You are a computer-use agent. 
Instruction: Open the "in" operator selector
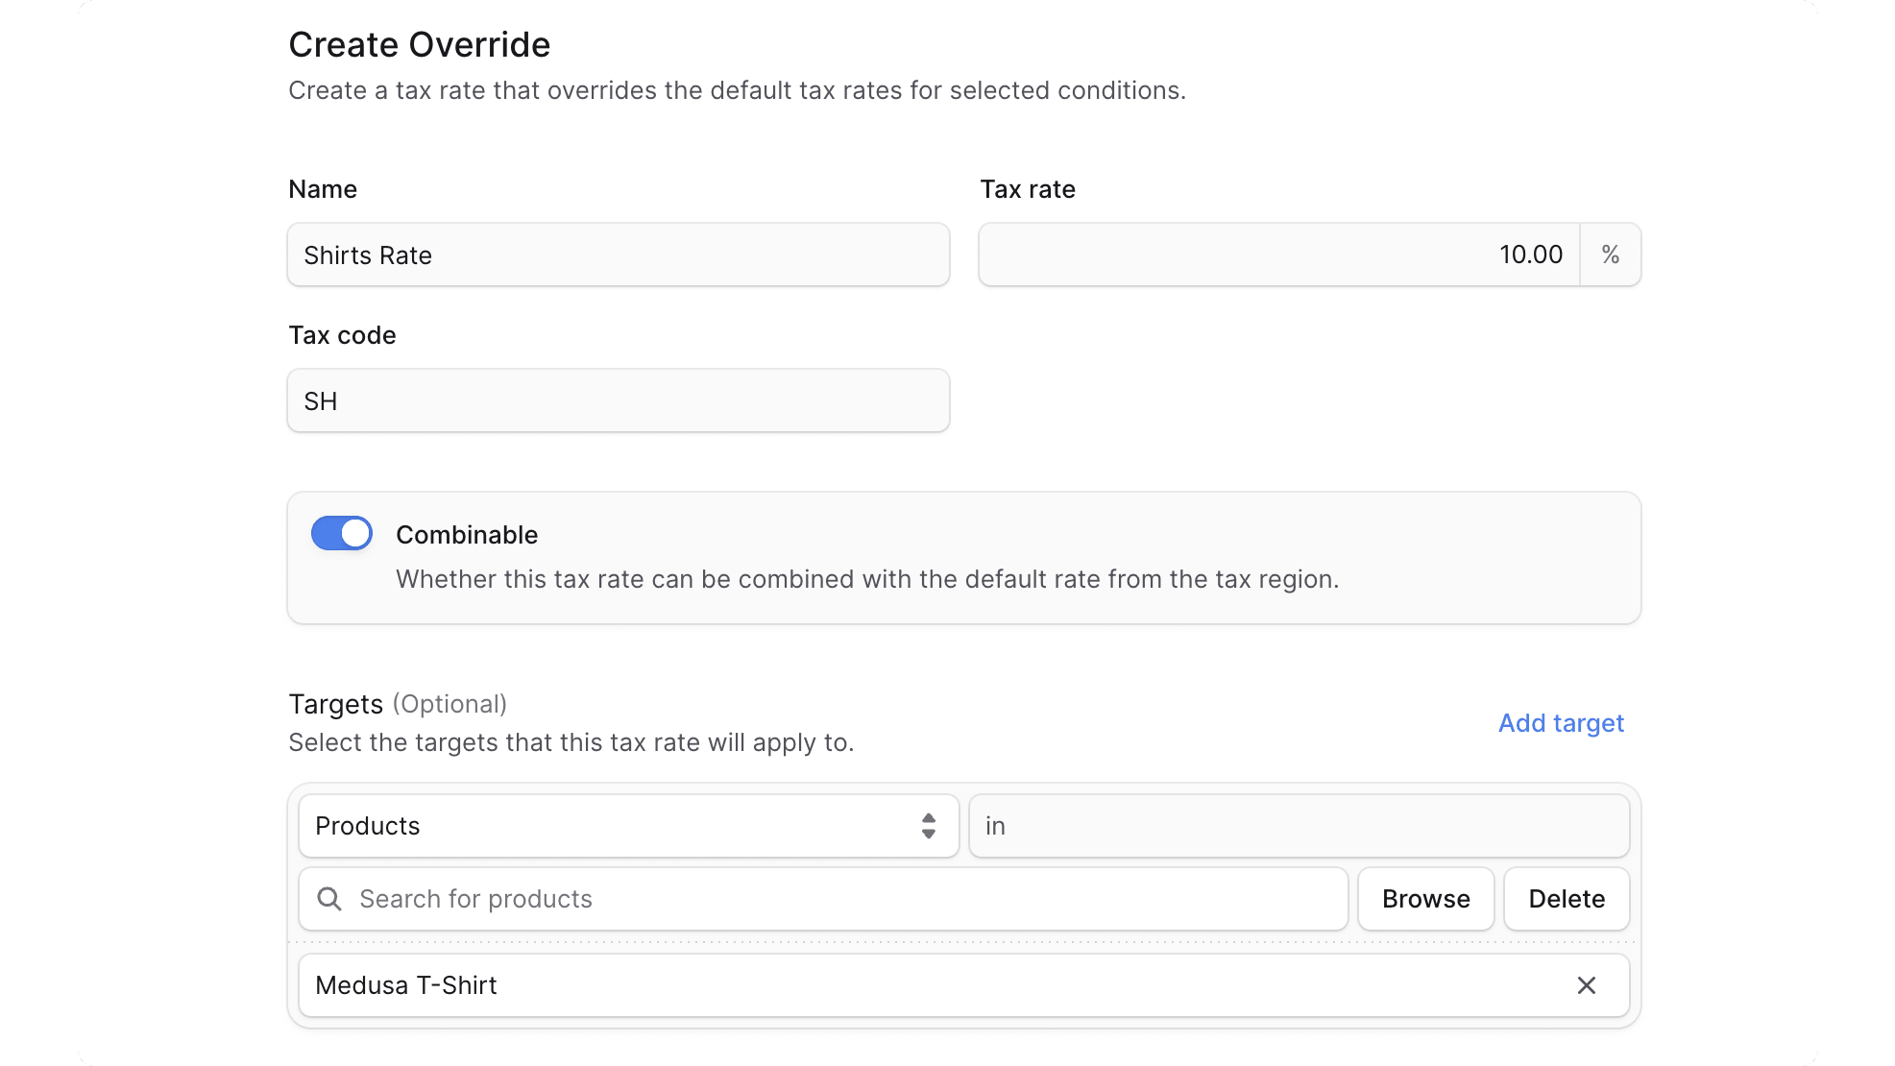pos(1298,826)
